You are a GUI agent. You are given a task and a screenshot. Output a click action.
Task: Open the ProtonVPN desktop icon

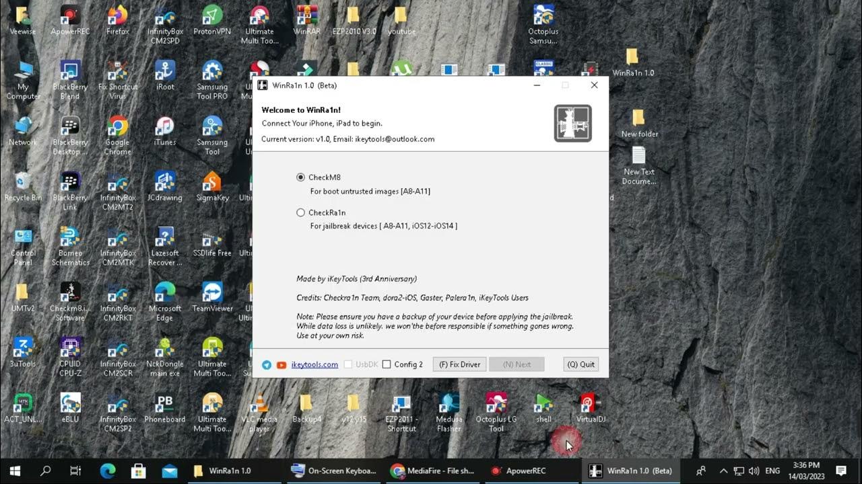tap(212, 21)
